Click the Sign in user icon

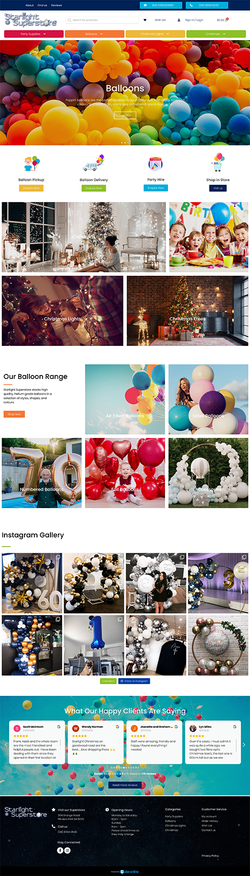click(179, 20)
